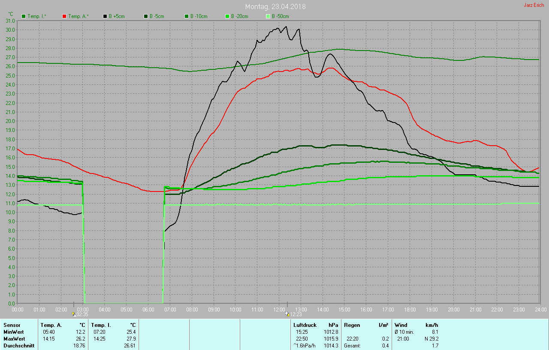549x350 pixels.
Task: Click the black B +5cm legend square
Action: (x=105, y=16)
